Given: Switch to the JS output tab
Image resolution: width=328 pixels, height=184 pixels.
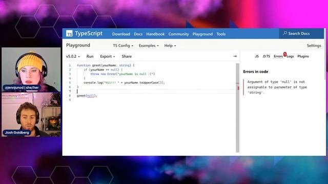Looking at the screenshot, I should click(257, 56).
